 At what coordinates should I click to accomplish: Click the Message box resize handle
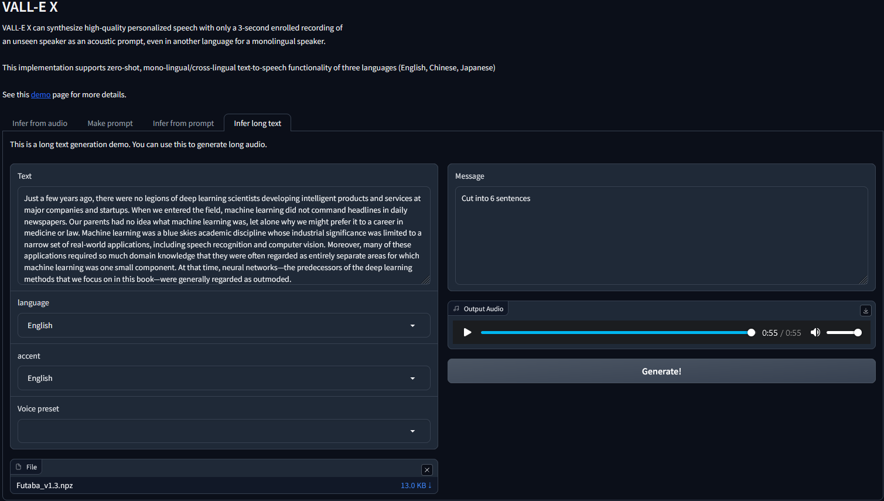[x=863, y=280]
